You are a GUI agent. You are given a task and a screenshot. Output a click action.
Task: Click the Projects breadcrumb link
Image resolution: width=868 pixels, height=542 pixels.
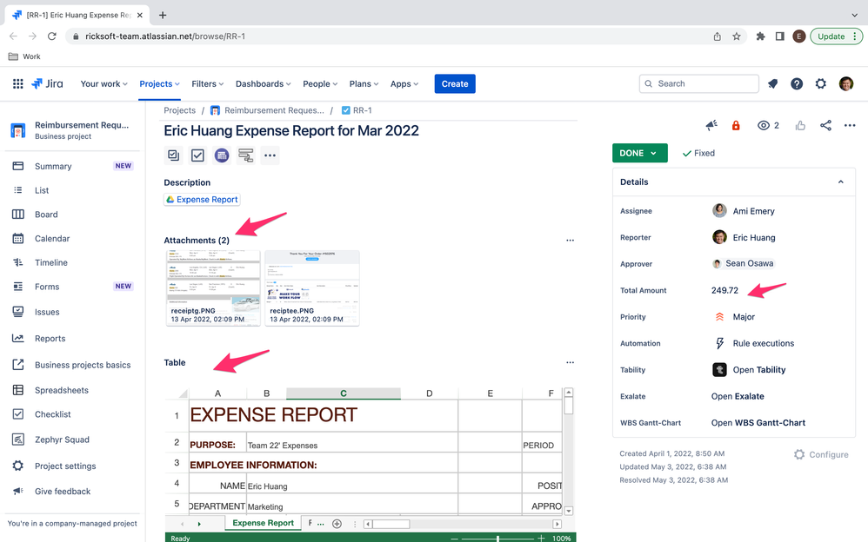coord(179,110)
